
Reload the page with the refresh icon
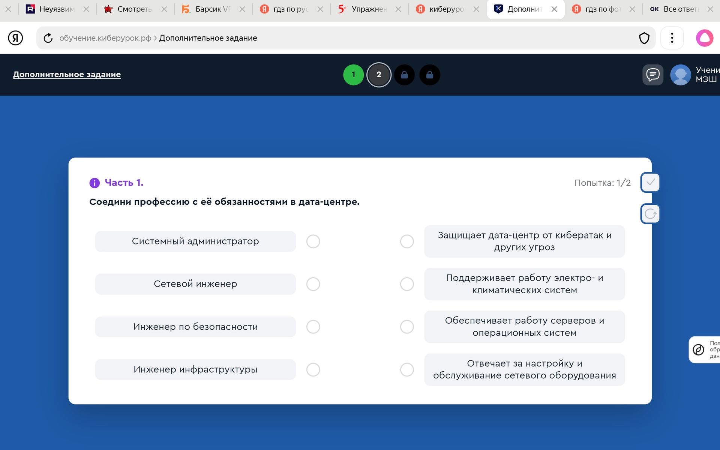[x=48, y=38]
